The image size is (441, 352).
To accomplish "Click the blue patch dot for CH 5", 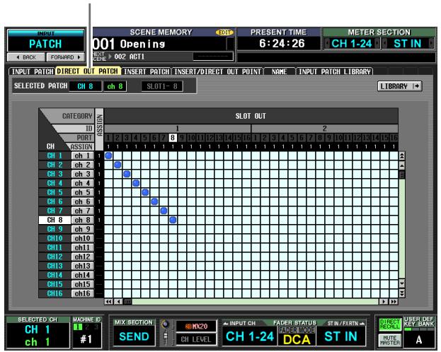I will (x=145, y=192).
